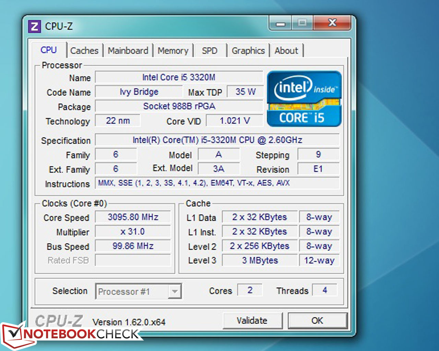Screen dimensions: 439x351
Task: Click the Level 3 size '3 MBytes'
Action: [260, 260]
